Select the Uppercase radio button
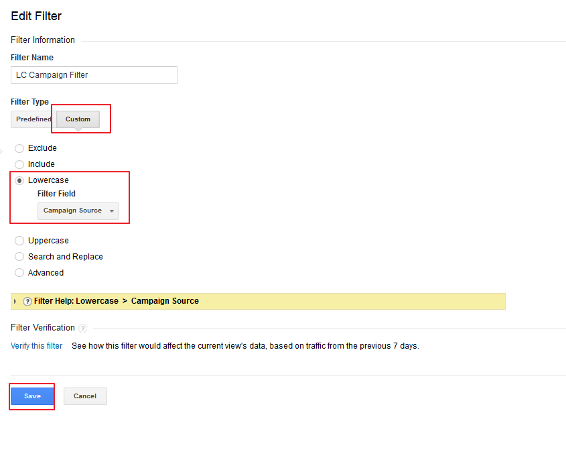The height and width of the screenshot is (468, 566). click(x=19, y=241)
